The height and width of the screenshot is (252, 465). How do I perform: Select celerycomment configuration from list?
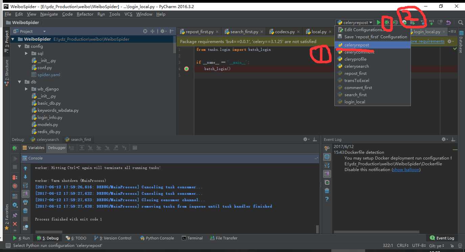(x=372, y=52)
